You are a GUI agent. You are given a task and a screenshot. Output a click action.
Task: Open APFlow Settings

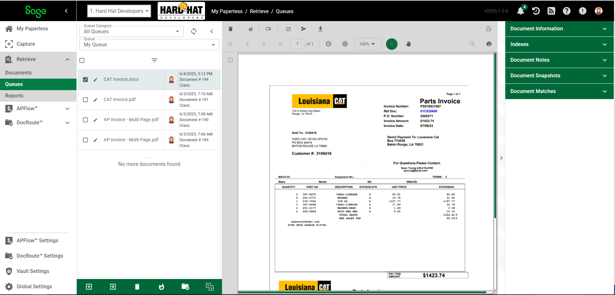[38, 241]
